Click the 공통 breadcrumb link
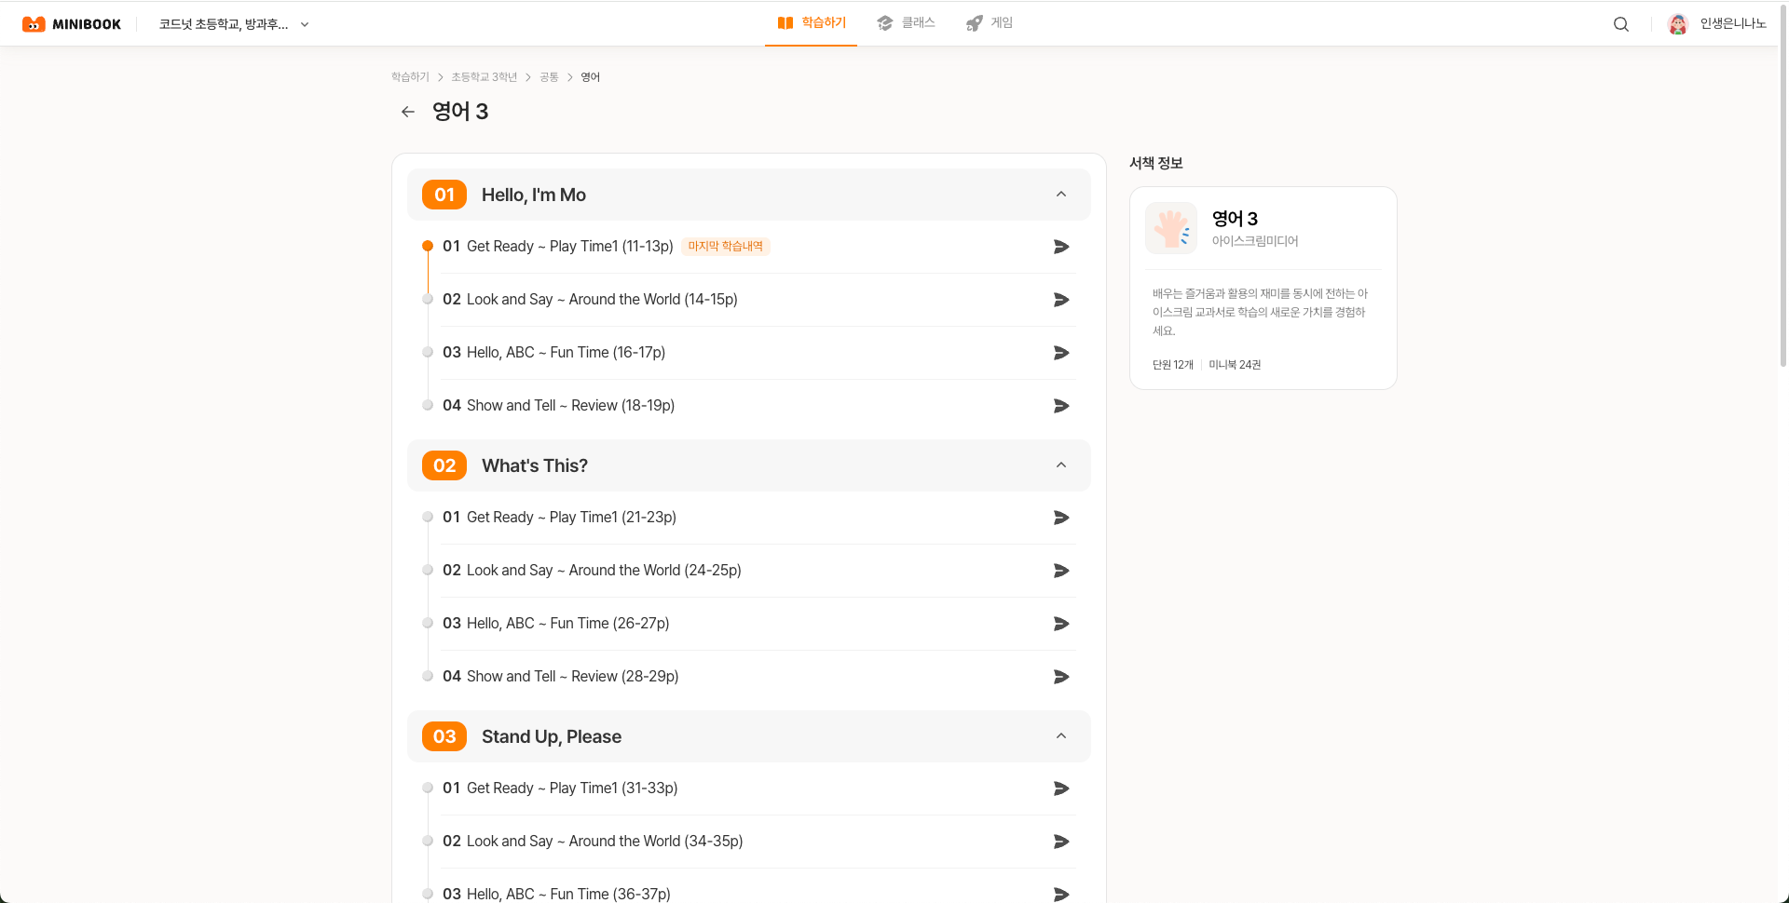 (x=549, y=77)
